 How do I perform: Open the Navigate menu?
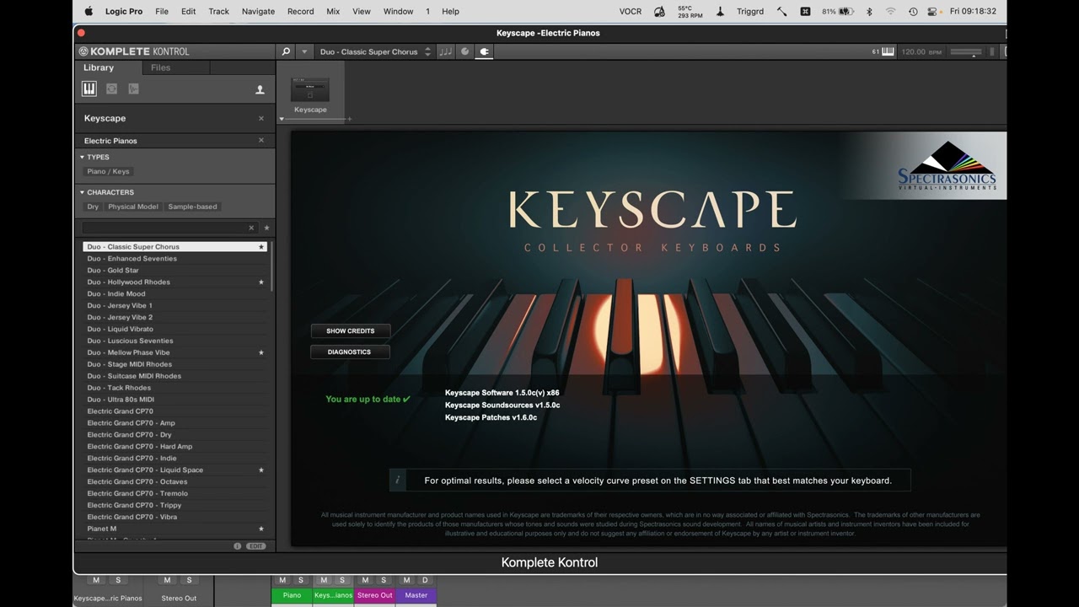coord(258,11)
